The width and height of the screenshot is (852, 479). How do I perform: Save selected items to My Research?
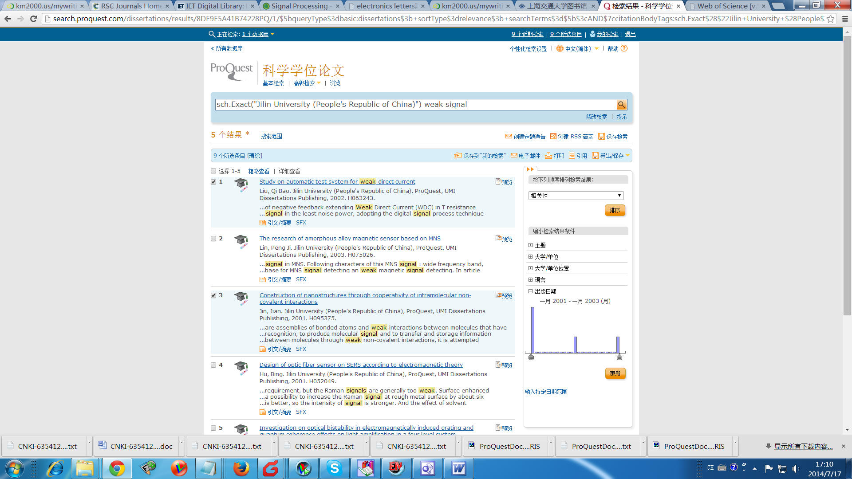[x=480, y=156]
